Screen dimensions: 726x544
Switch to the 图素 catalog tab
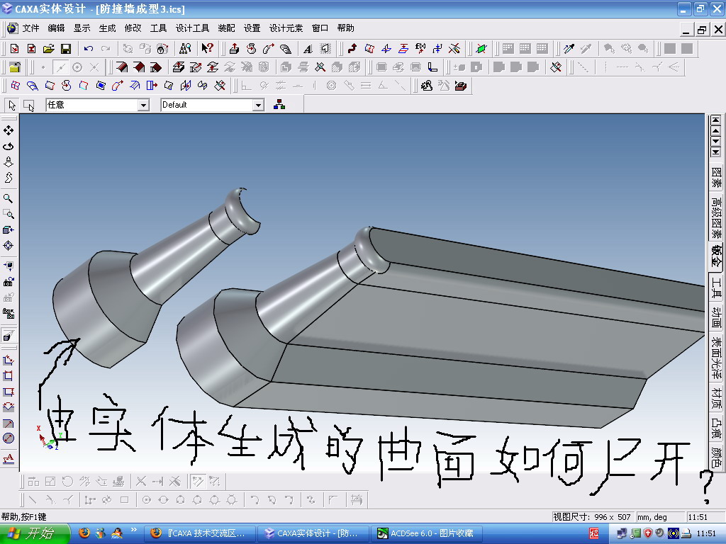click(x=716, y=178)
